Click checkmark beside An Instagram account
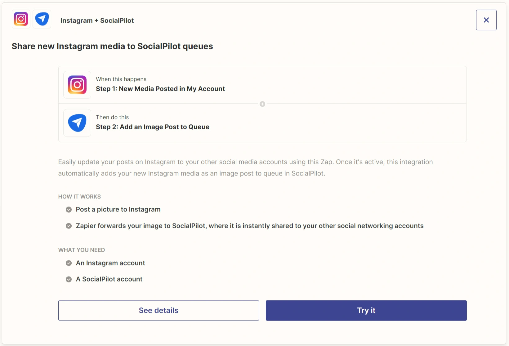This screenshot has height=346, width=509. (x=69, y=263)
